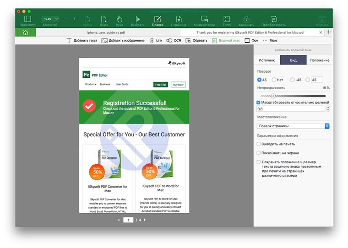The image size is (348, 248).
Task: Click the iSkysoft PDF to Word box image
Action: click(x=158, y=164)
